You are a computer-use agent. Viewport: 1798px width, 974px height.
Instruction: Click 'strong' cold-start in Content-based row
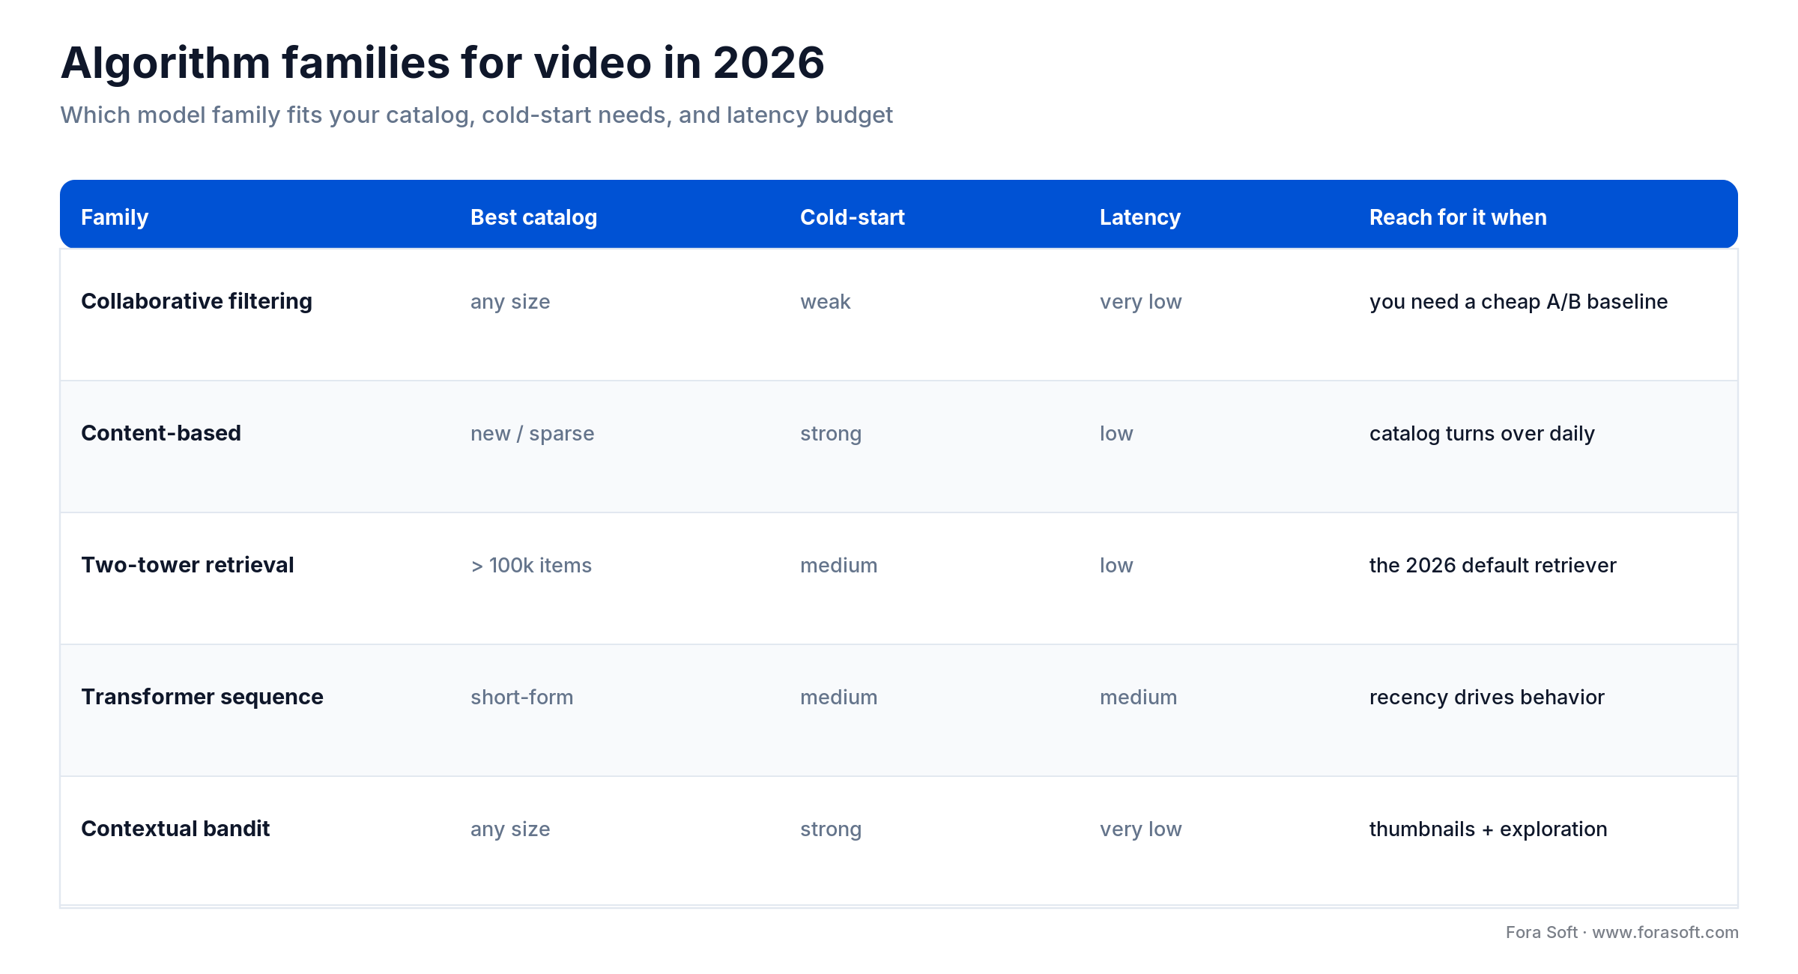(x=831, y=434)
